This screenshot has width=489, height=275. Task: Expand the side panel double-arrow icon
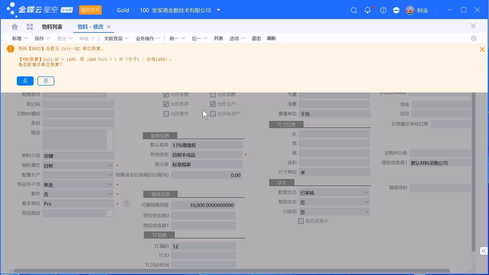[484, 251]
